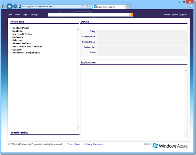Viewport: 196px width, 155px height.
Task: Switch to the Group Policy Search tab
Action: click(107, 7)
